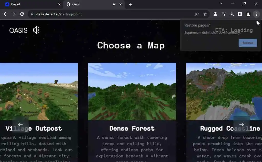Click the Restore pages? prompt title
Image resolution: width=262 pixels, height=162 pixels.
coord(197,25)
